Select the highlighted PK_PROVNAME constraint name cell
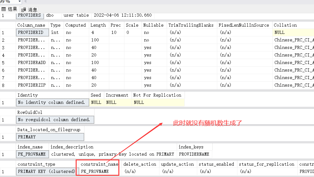Viewport: 314px width, 177px height. [x=98, y=171]
